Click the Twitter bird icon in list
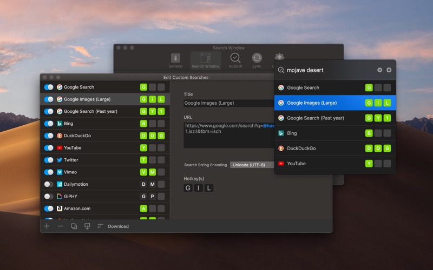433x270 pixels. pyautogui.click(x=60, y=160)
